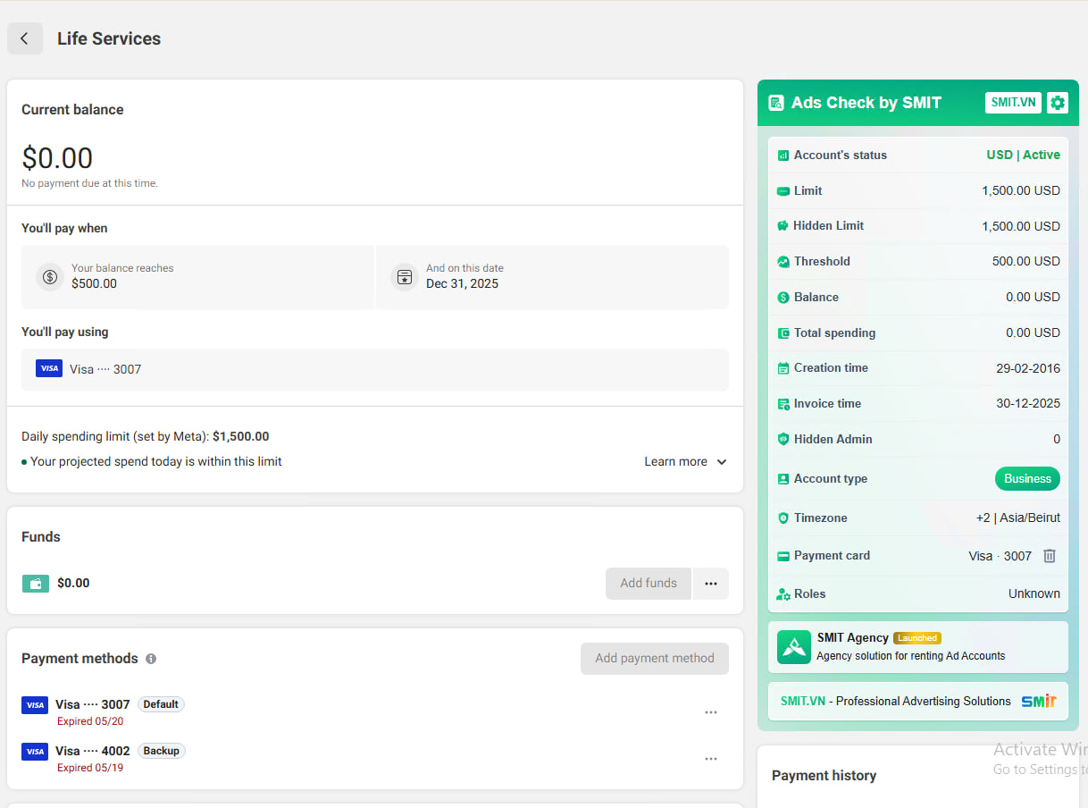Click the info icon beside Payment methods
This screenshot has width=1088, height=808.
[x=151, y=659]
